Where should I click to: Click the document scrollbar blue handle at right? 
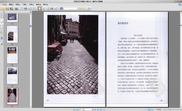tap(181, 25)
